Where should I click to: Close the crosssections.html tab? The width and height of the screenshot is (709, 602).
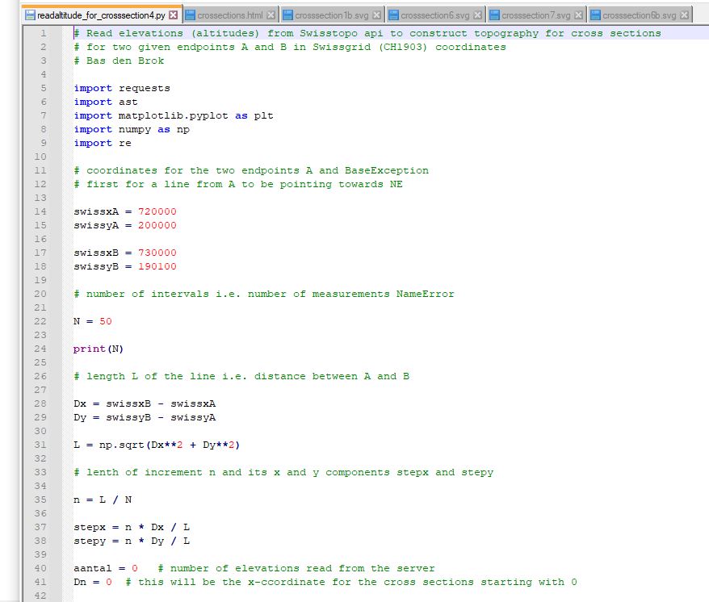pyautogui.click(x=271, y=15)
